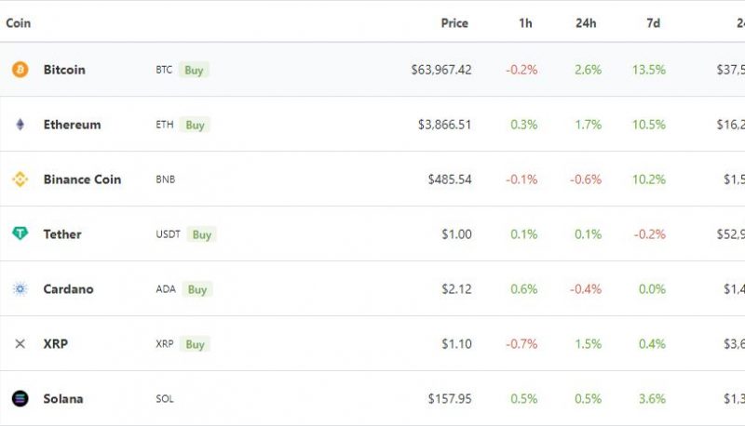Sort by the 7d column header
The height and width of the screenshot is (426, 745).
[654, 22]
